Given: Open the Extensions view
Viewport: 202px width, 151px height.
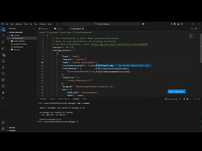Looking at the screenshot, I should pyautogui.click(x=3, y=55).
